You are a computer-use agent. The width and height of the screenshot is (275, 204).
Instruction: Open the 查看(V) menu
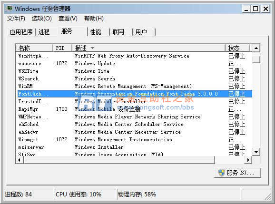[x=68, y=19]
